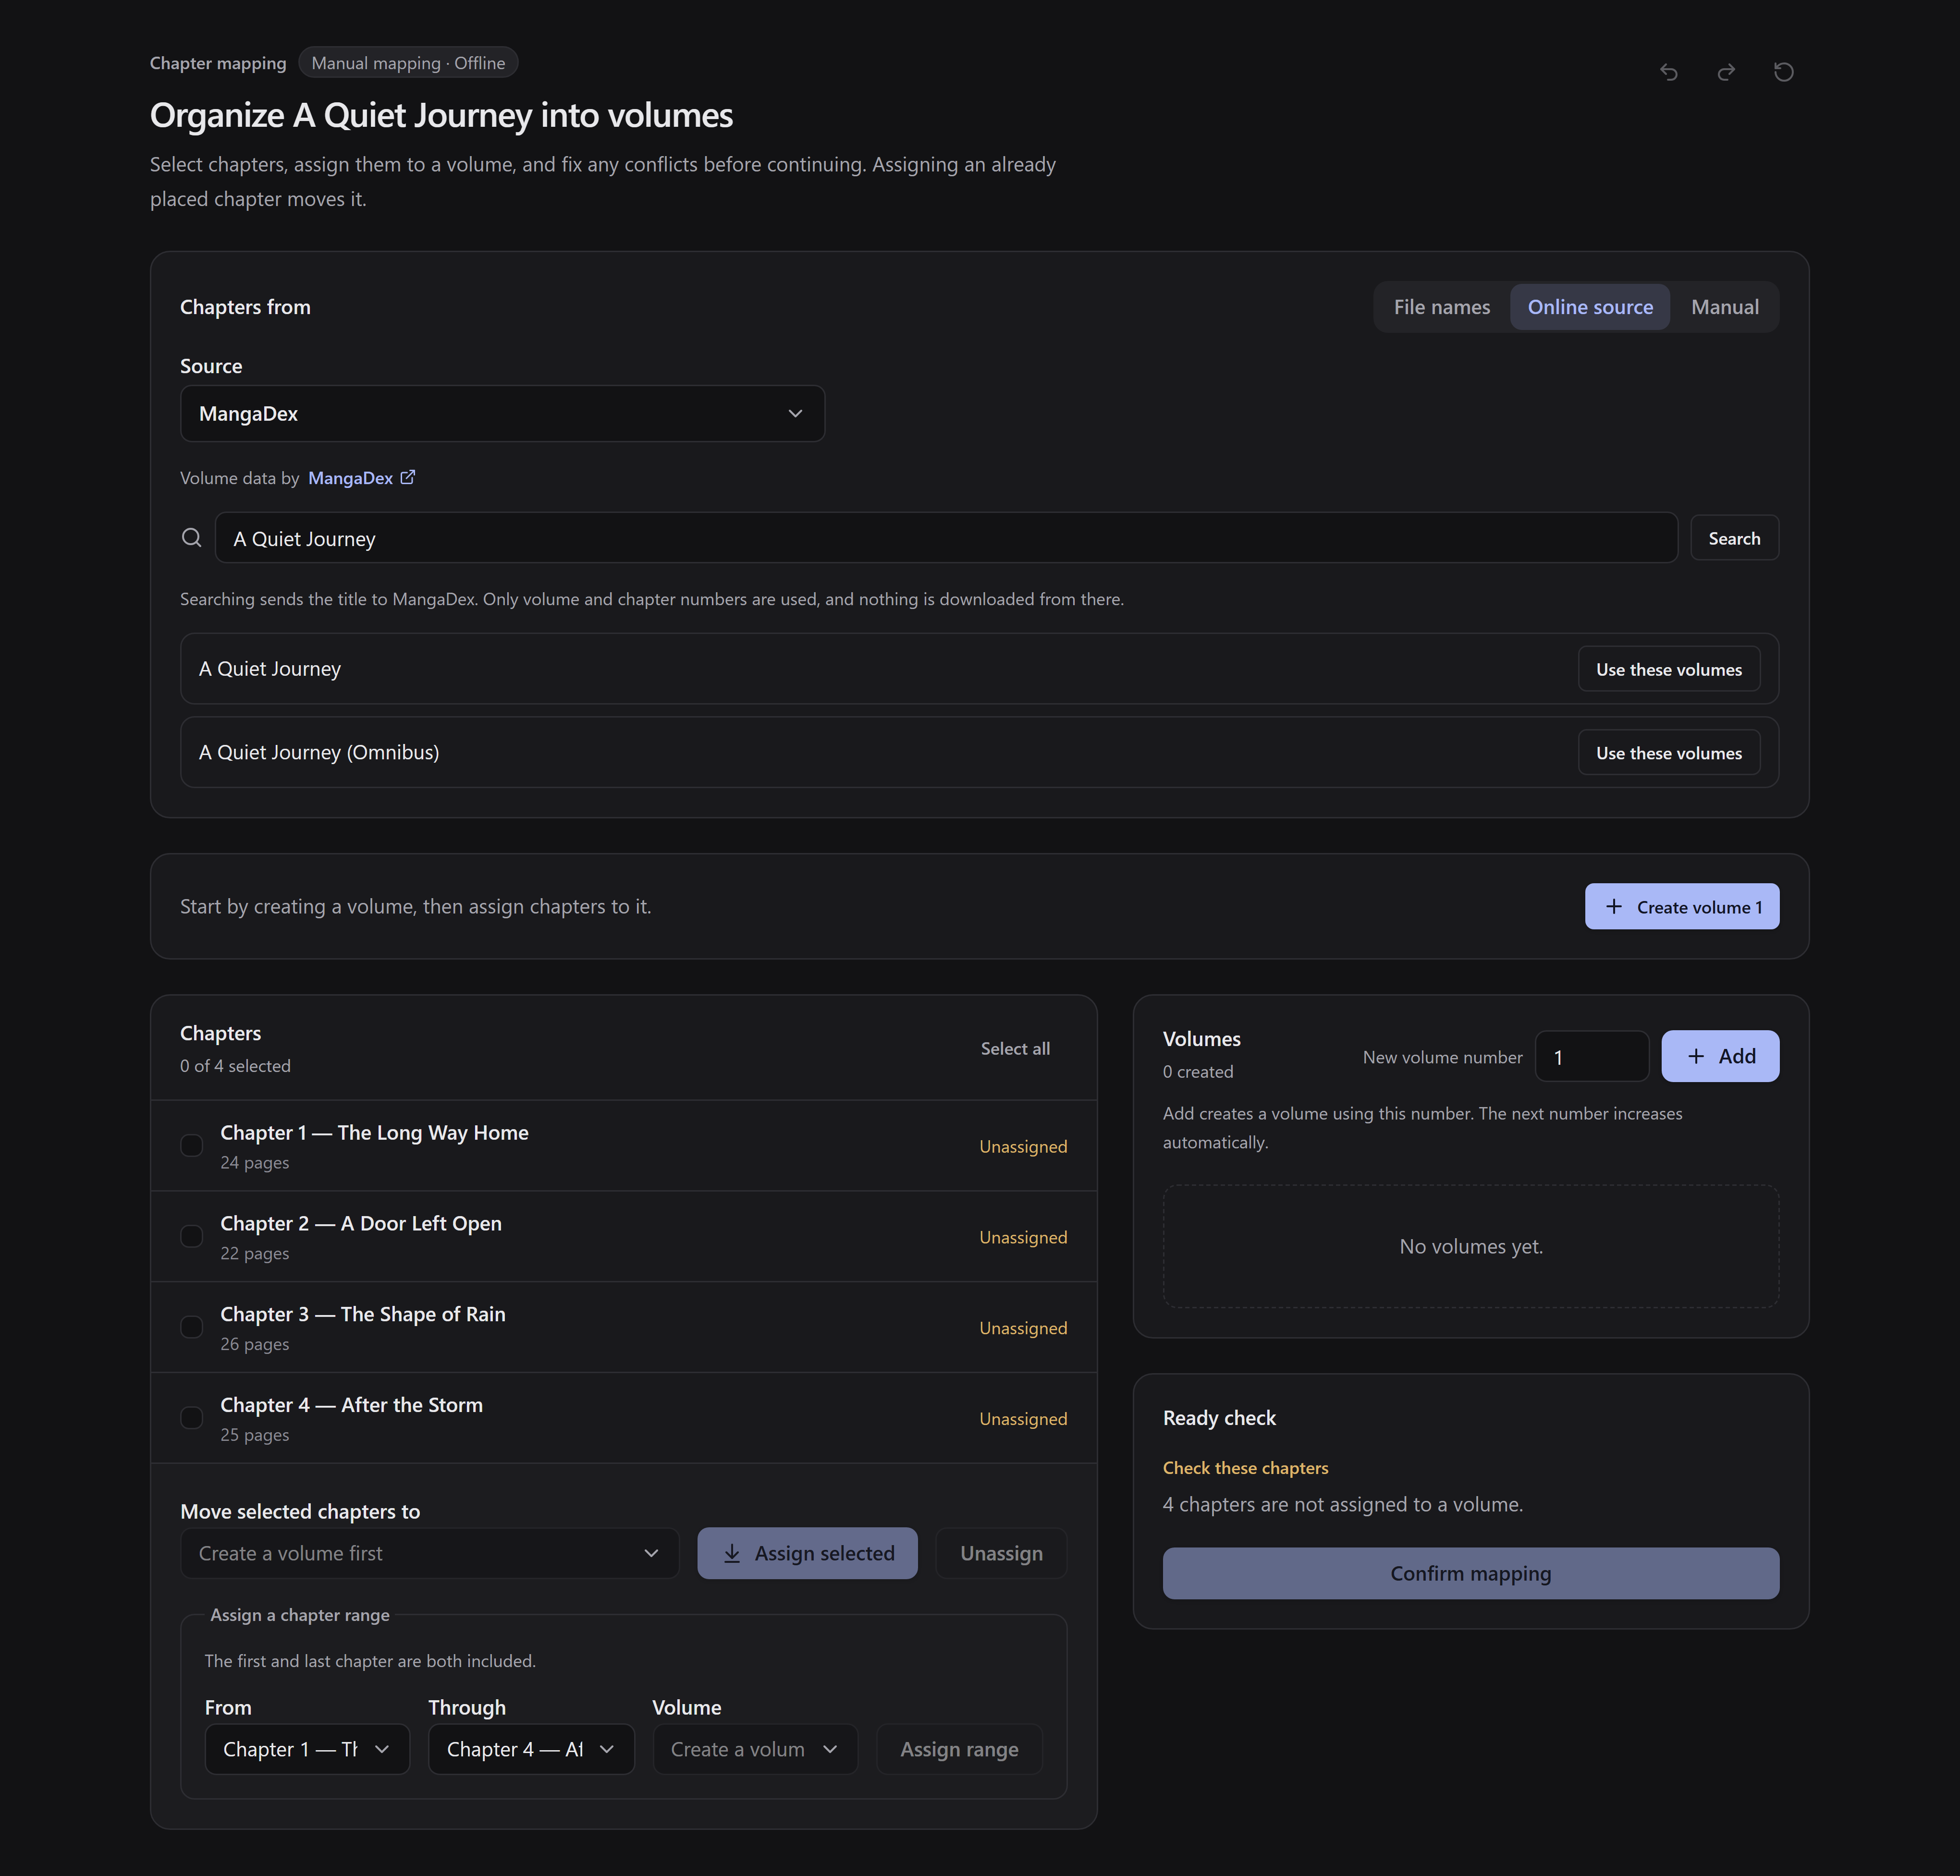The image size is (1960, 1876).
Task: Click the 'Check these chapters' warning text
Action: [1245, 1468]
